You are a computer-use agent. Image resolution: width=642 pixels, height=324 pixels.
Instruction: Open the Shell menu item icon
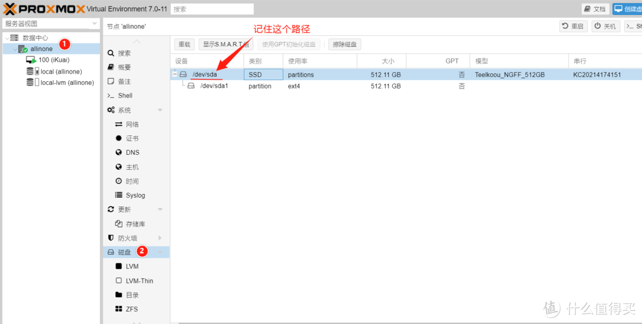111,96
